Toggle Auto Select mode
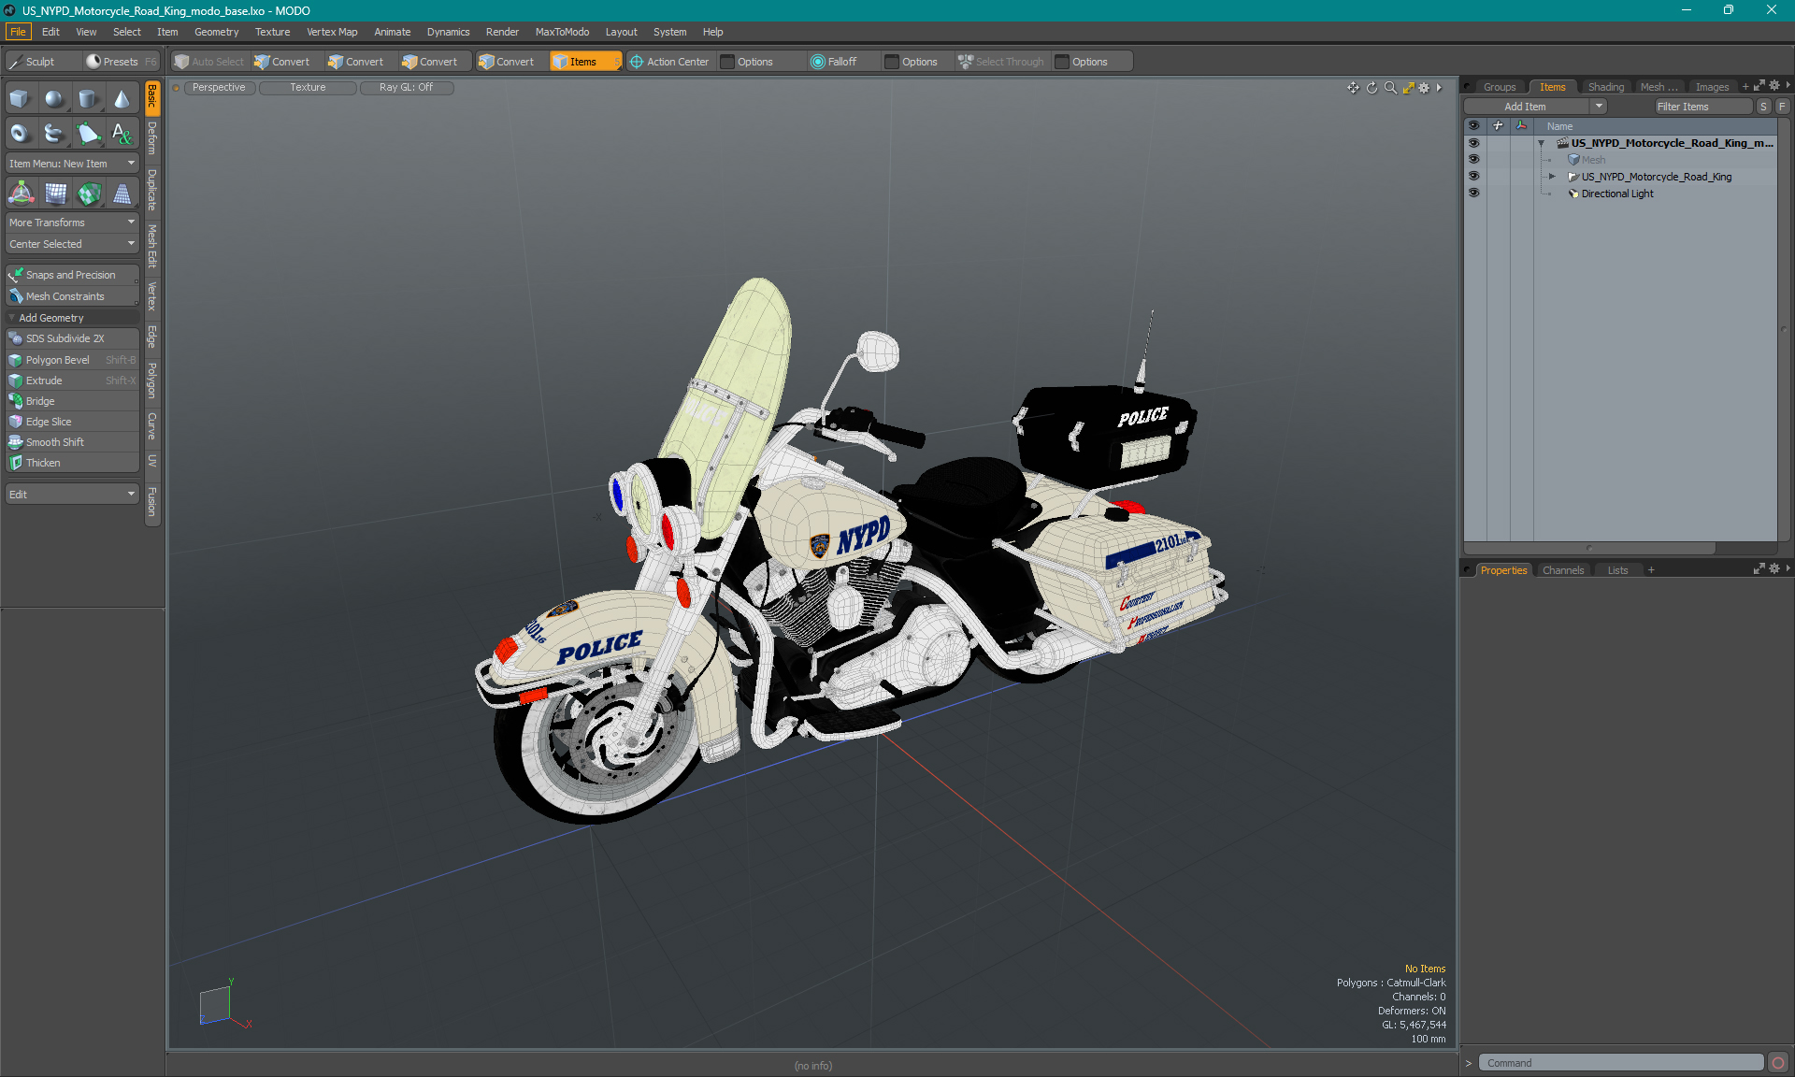The image size is (1795, 1077). pos(209,62)
